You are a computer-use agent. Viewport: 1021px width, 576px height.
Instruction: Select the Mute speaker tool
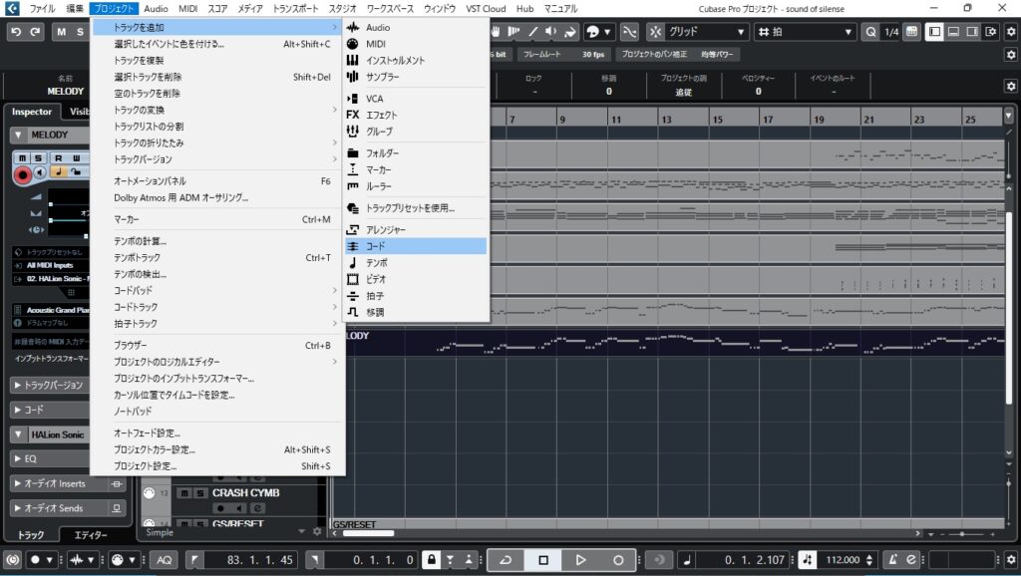coord(552,32)
